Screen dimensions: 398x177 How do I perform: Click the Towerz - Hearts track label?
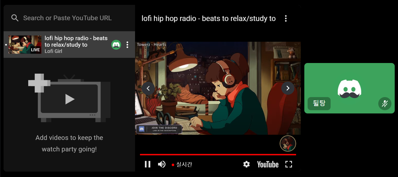point(151,44)
